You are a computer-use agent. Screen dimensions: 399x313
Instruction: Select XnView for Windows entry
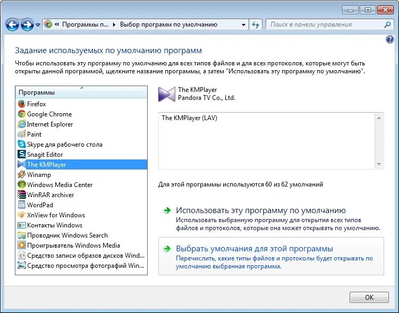81,215
